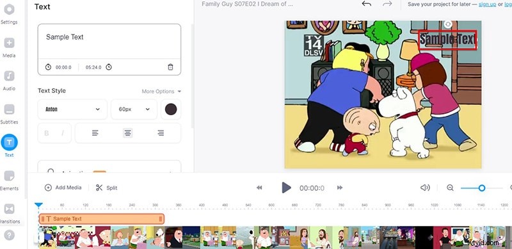Align text center
512x249 pixels.
click(x=127, y=133)
